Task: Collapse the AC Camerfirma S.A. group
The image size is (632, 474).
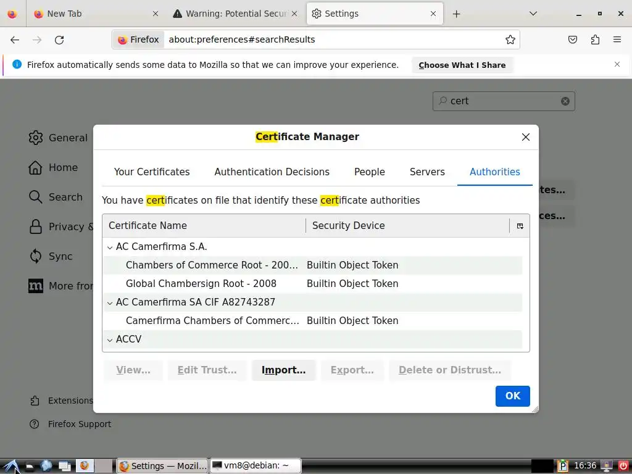Action: click(110, 247)
